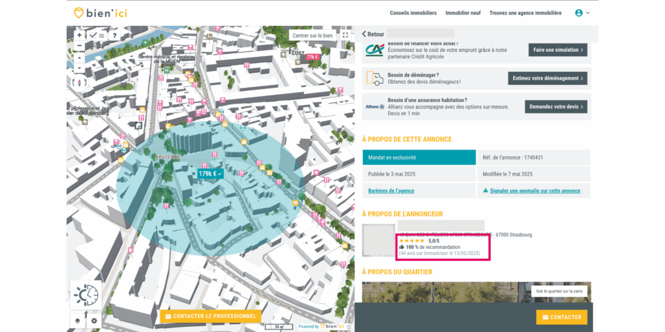
Task: Click the yellow Contacter button in the footer bar
Action: 562,317
